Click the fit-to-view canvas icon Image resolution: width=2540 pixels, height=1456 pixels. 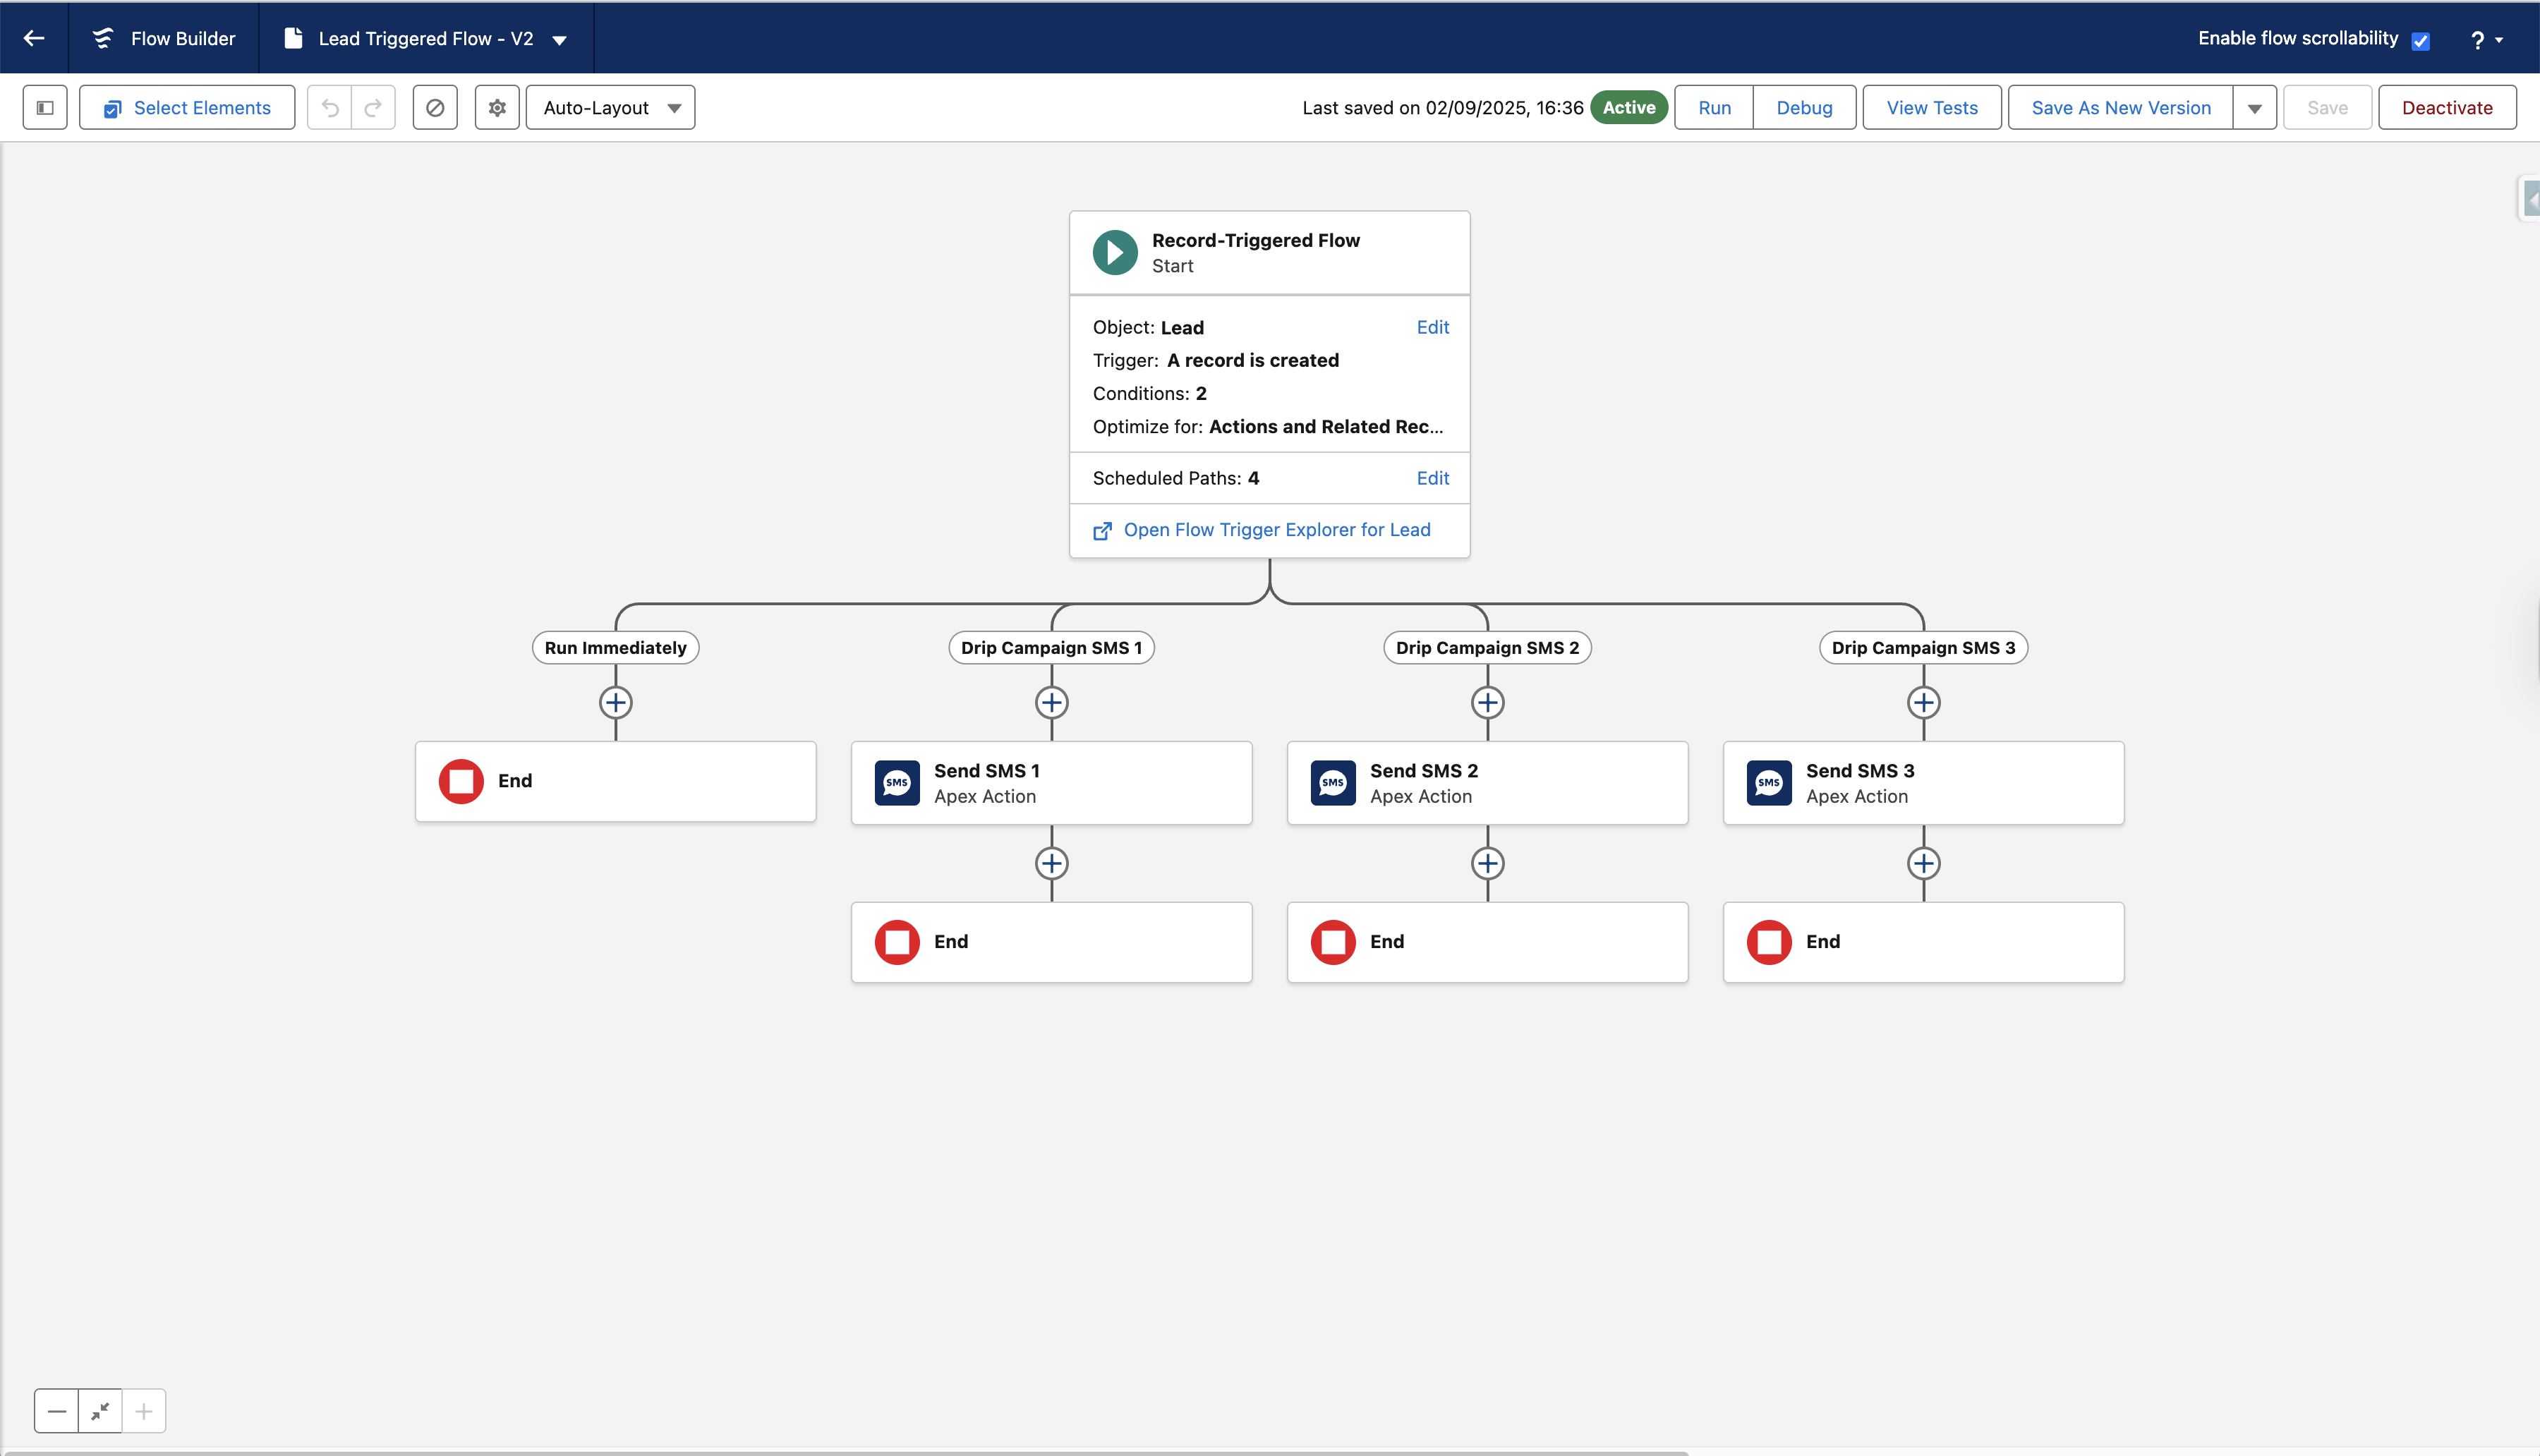tap(100, 1411)
